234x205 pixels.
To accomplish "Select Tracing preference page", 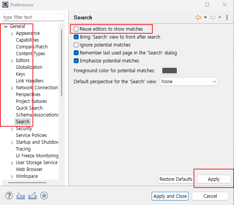I will pyautogui.click(x=23, y=149).
